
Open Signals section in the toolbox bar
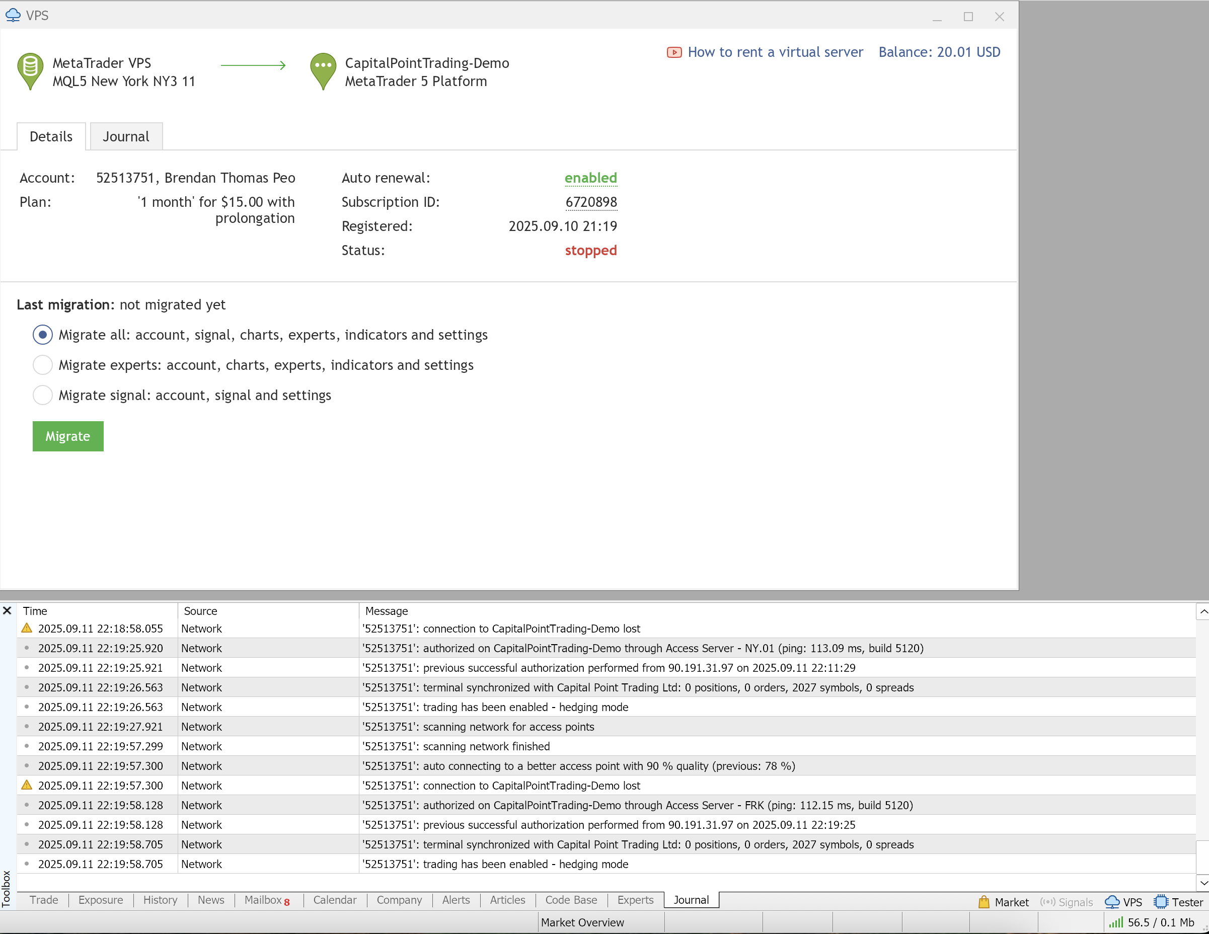point(1066,902)
